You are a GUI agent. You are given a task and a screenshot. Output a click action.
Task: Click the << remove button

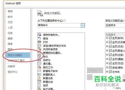coord(90,77)
